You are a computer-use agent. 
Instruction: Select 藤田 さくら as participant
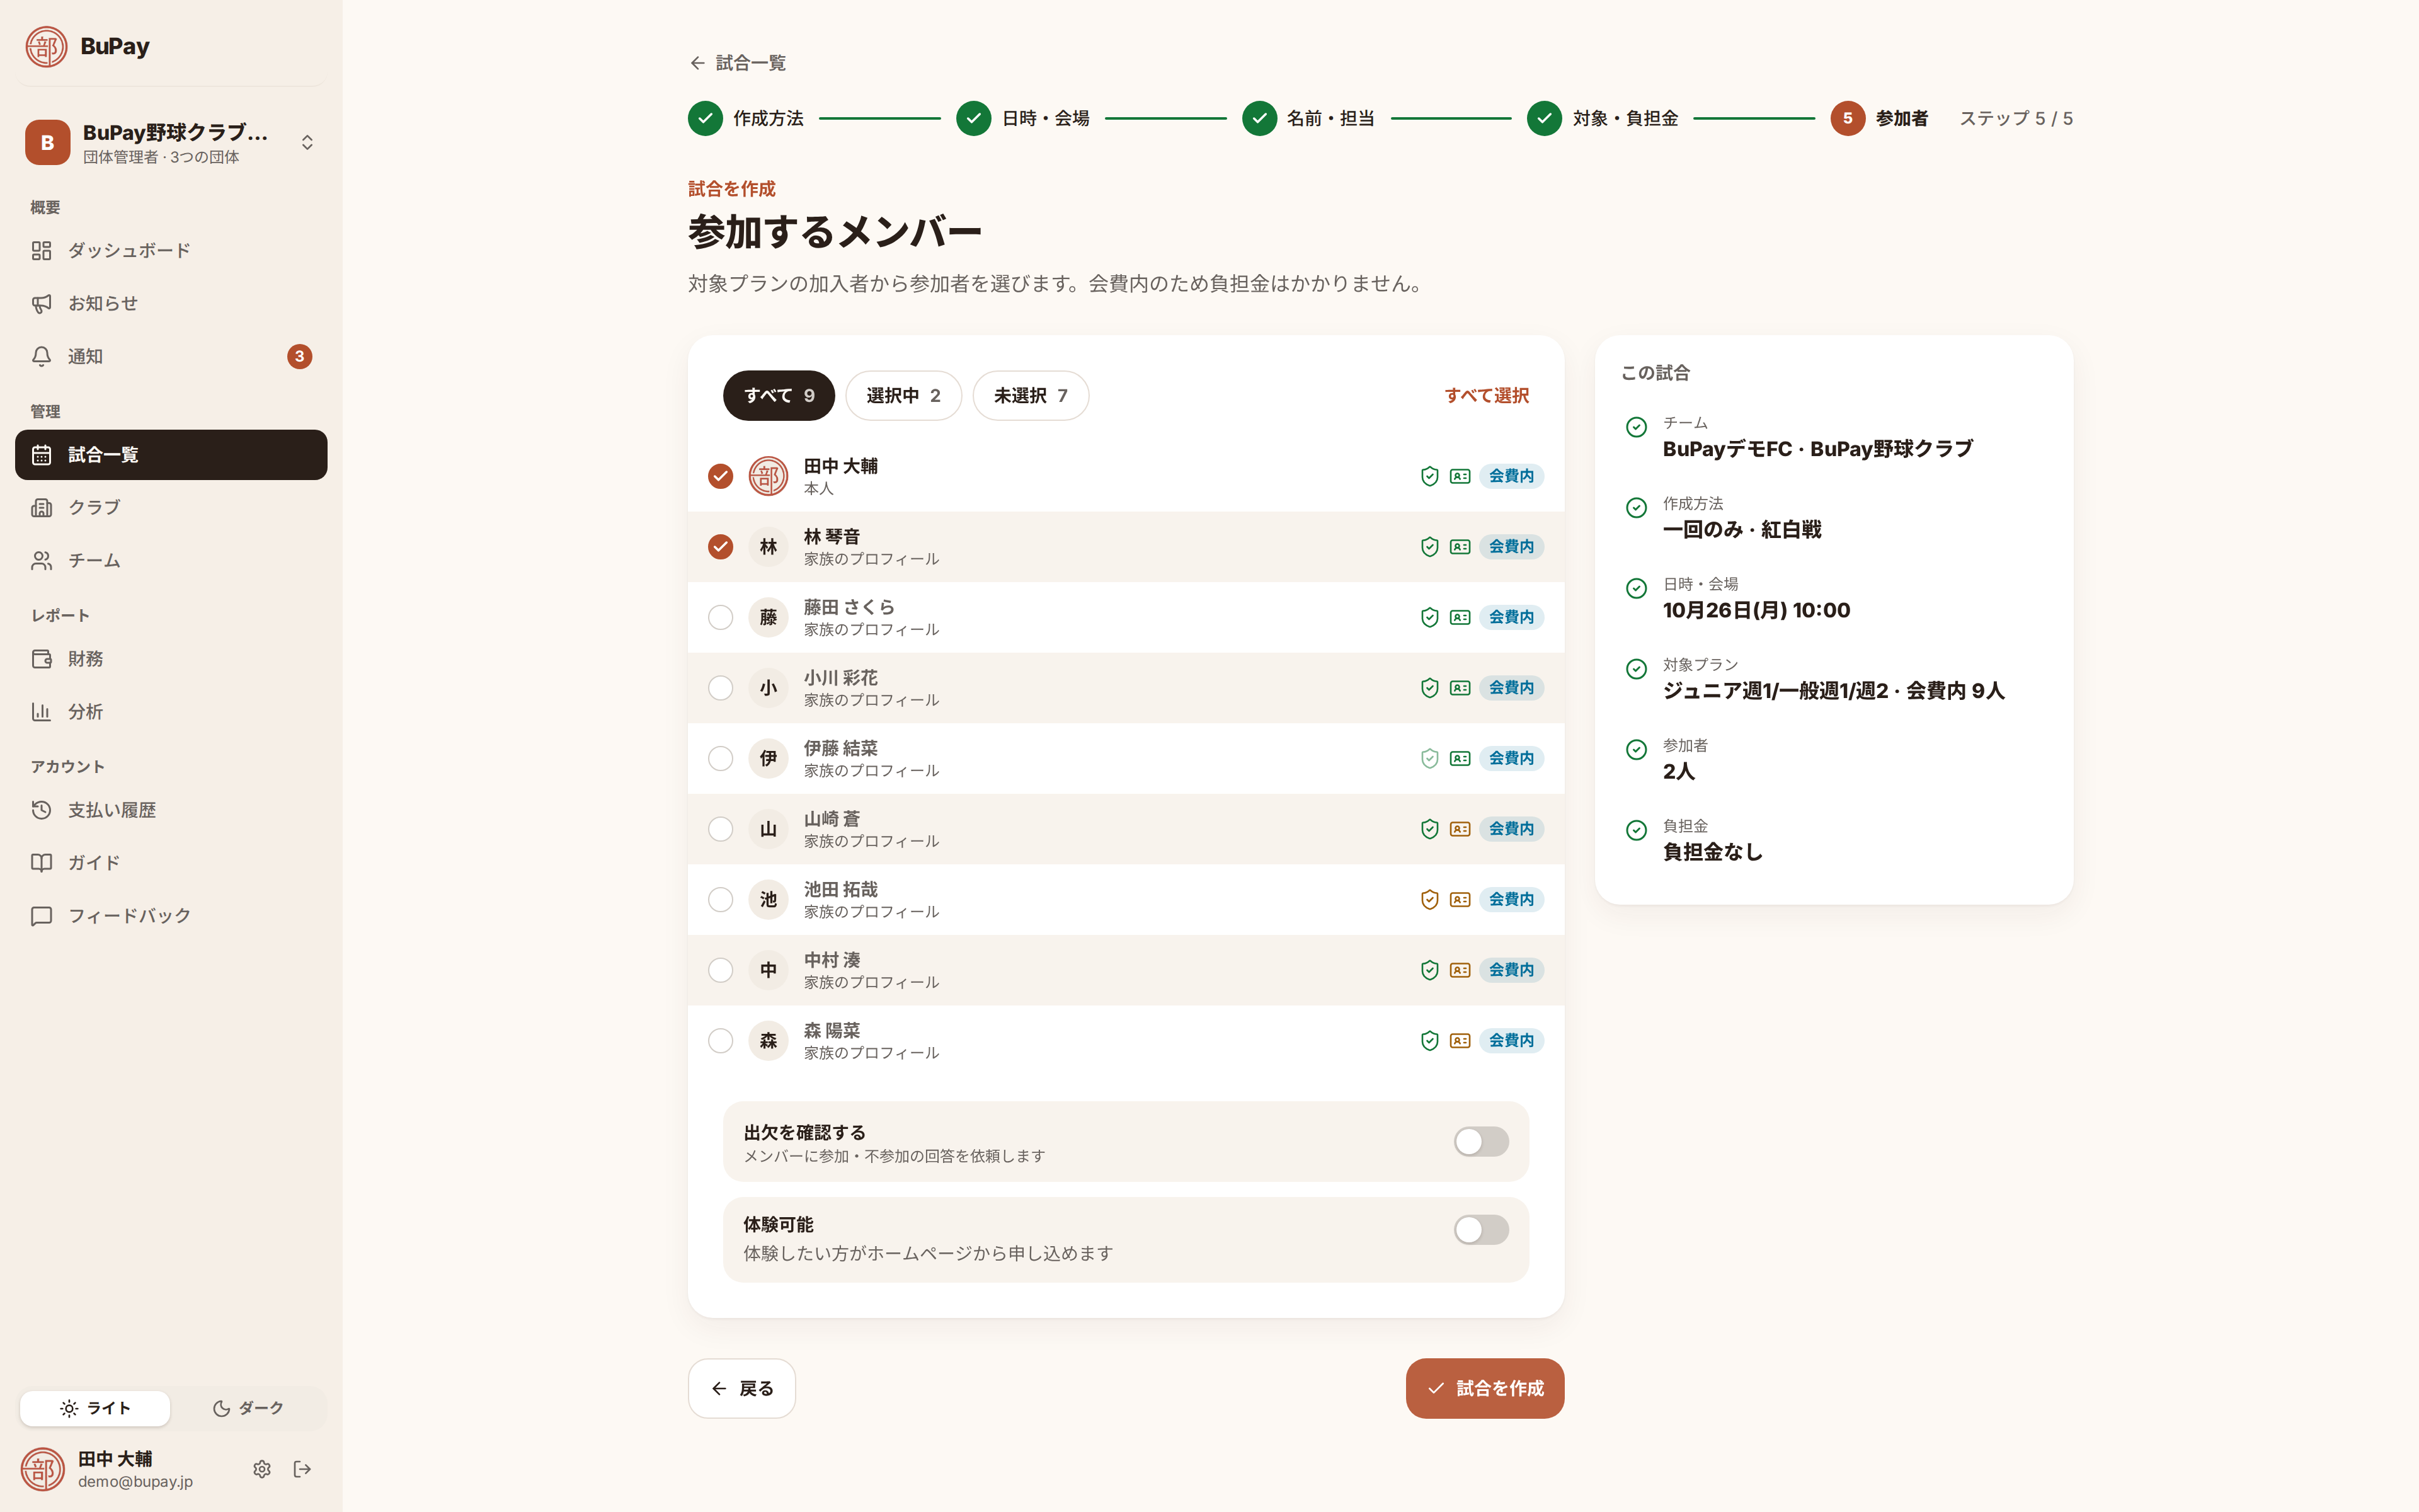721,617
